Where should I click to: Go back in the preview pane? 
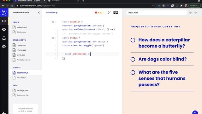[191, 13]
